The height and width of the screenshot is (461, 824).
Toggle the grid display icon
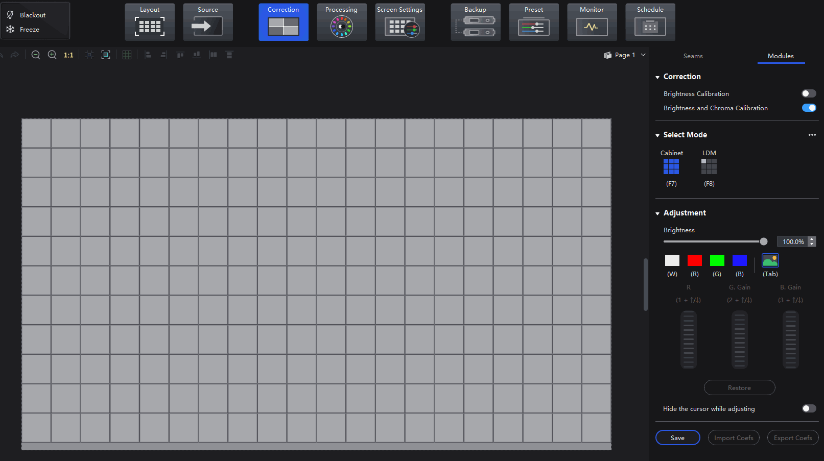coord(127,55)
